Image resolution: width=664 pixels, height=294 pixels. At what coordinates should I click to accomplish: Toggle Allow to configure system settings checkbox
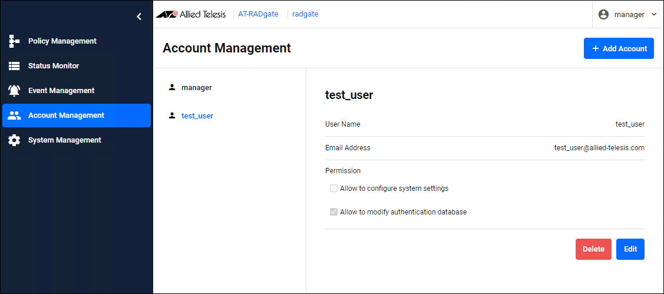click(x=333, y=189)
